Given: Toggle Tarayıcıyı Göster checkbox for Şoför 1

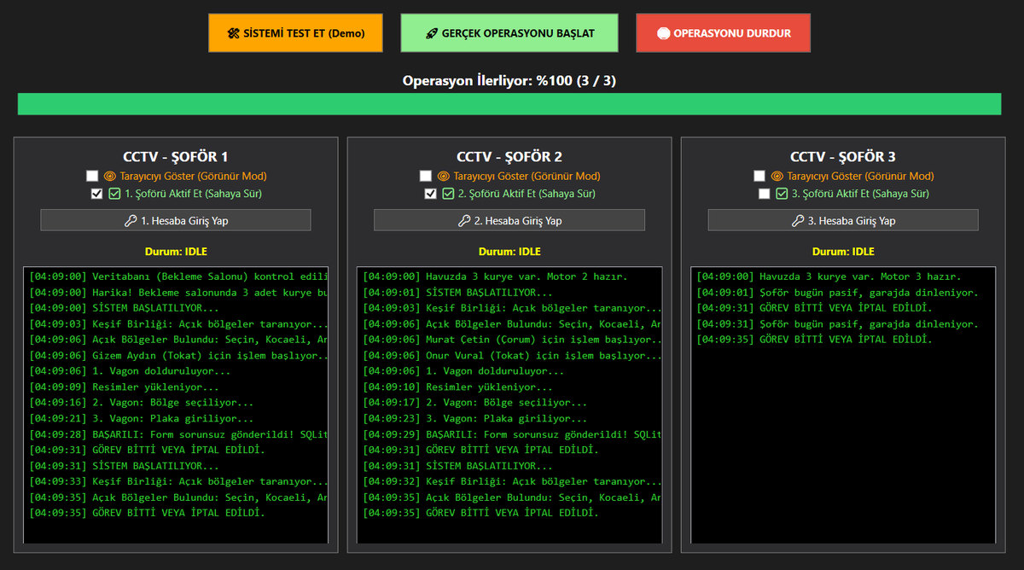Looking at the screenshot, I should [x=92, y=176].
